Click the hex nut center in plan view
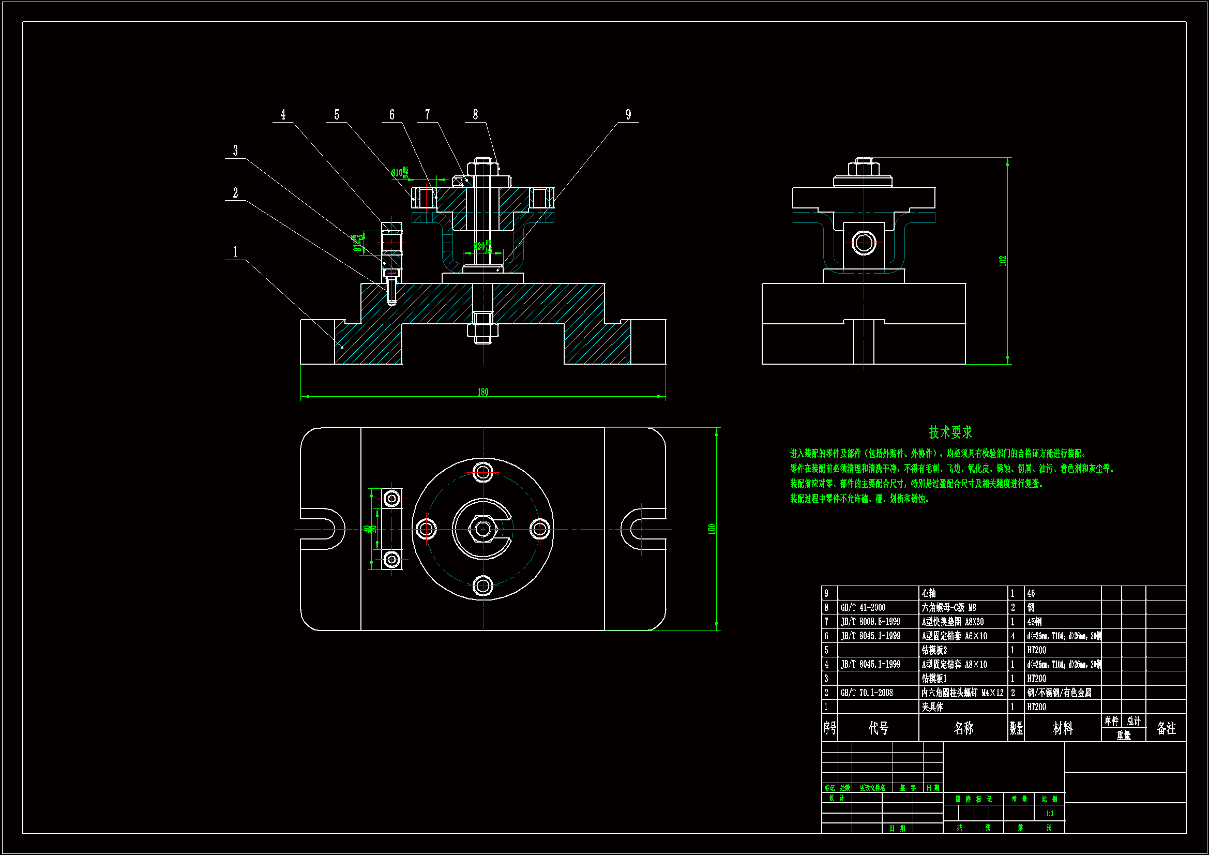This screenshot has height=855, width=1209. pyautogui.click(x=483, y=529)
